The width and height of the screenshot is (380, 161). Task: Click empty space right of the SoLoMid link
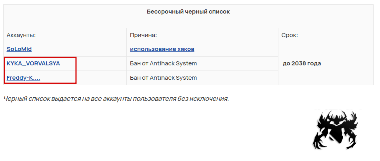pyautogui.click(x=80, y=49)
